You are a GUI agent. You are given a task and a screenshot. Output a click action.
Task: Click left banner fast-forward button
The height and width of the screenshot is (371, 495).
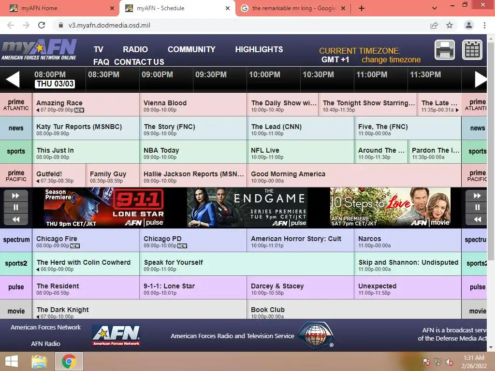[16, 196]
